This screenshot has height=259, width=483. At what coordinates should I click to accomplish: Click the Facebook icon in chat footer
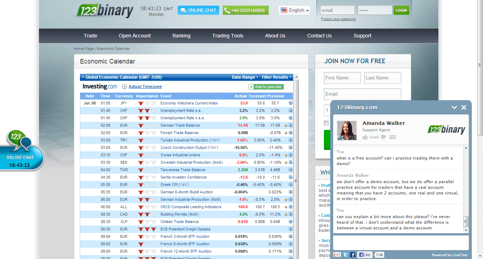(x=353, y=255)
